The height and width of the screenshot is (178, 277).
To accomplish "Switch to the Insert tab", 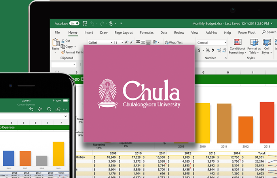I will (x=89, y=32).
